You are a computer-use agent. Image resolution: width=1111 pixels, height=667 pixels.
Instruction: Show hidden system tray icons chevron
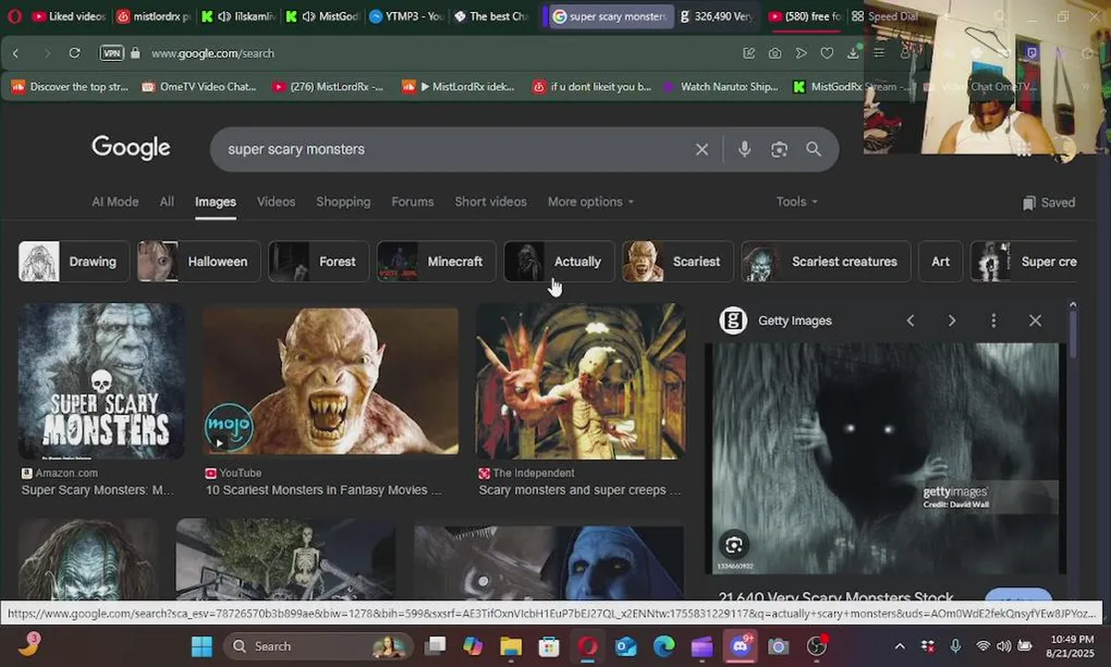pos(900,646)
